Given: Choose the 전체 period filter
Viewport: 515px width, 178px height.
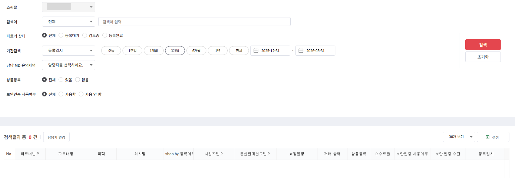Looking at the screenshot, I should click(239, 51).
